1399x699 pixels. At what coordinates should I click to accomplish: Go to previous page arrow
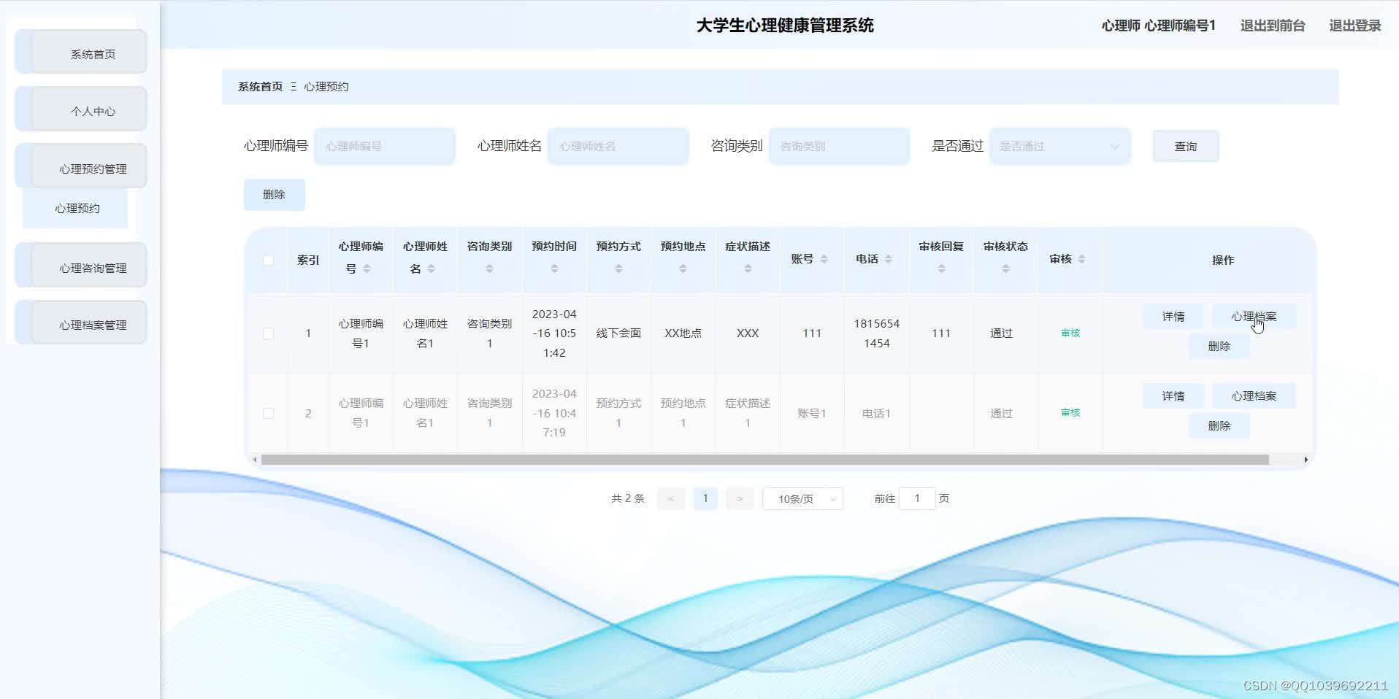tap(671, 498)
